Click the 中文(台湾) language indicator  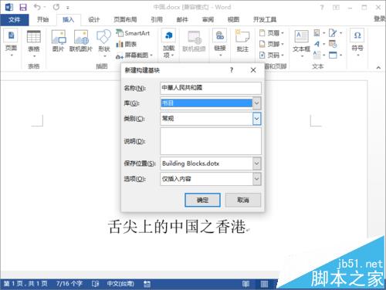[x=120, y=284]
